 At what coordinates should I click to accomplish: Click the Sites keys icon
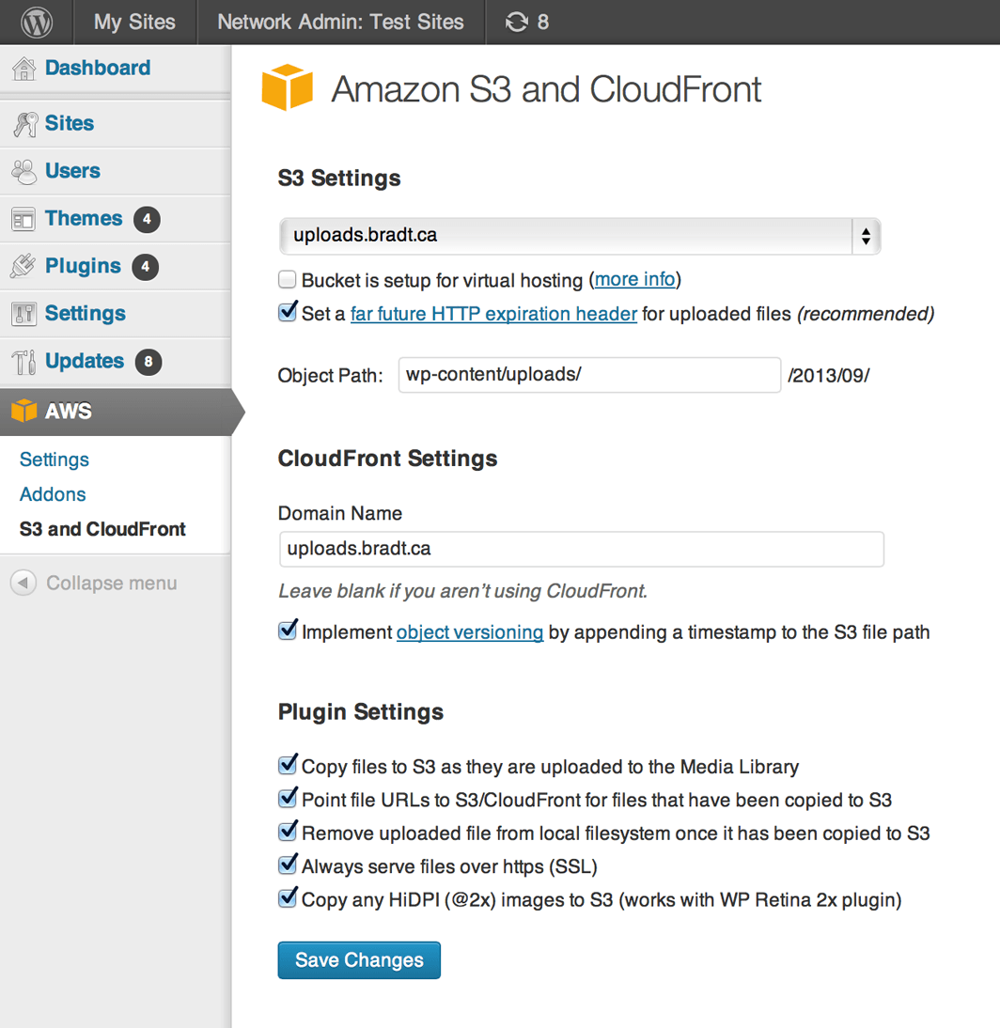tap(25, 124)
